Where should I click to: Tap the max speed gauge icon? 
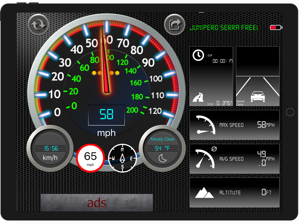(x=206, y=125)
